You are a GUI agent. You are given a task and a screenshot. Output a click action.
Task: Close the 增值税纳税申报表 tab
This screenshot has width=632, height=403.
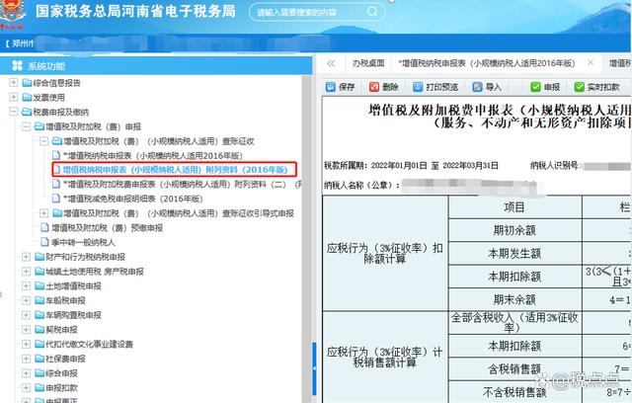click(x=591, y=62)
